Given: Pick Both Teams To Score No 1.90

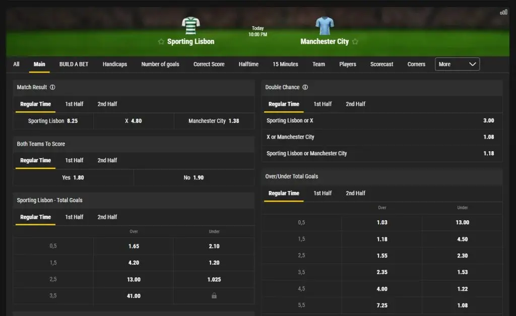Looking at the screenshot, I should pos(194,177).
